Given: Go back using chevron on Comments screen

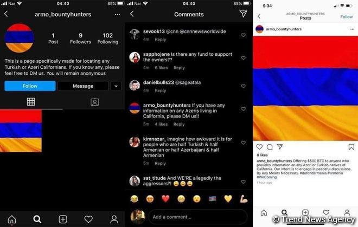Looking at the screenshot, I should tap(132, 14).
